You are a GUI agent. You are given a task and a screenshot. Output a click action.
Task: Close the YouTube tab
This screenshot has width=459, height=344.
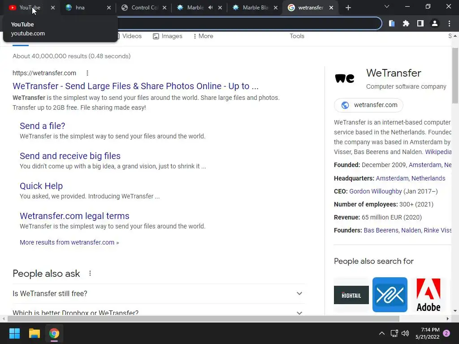click(x=53, y=8)
